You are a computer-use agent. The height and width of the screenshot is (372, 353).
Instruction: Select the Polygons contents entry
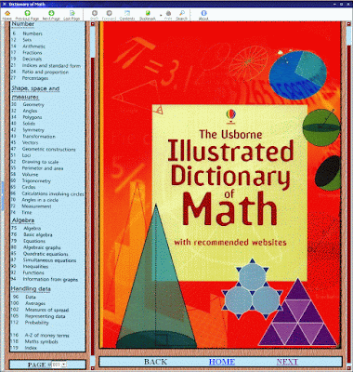coord(33,117)
